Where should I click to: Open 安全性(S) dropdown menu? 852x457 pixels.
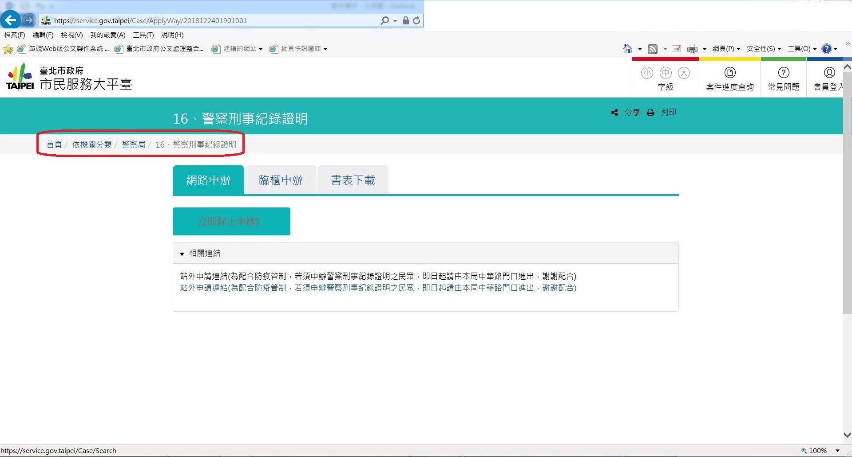[764, 49]
